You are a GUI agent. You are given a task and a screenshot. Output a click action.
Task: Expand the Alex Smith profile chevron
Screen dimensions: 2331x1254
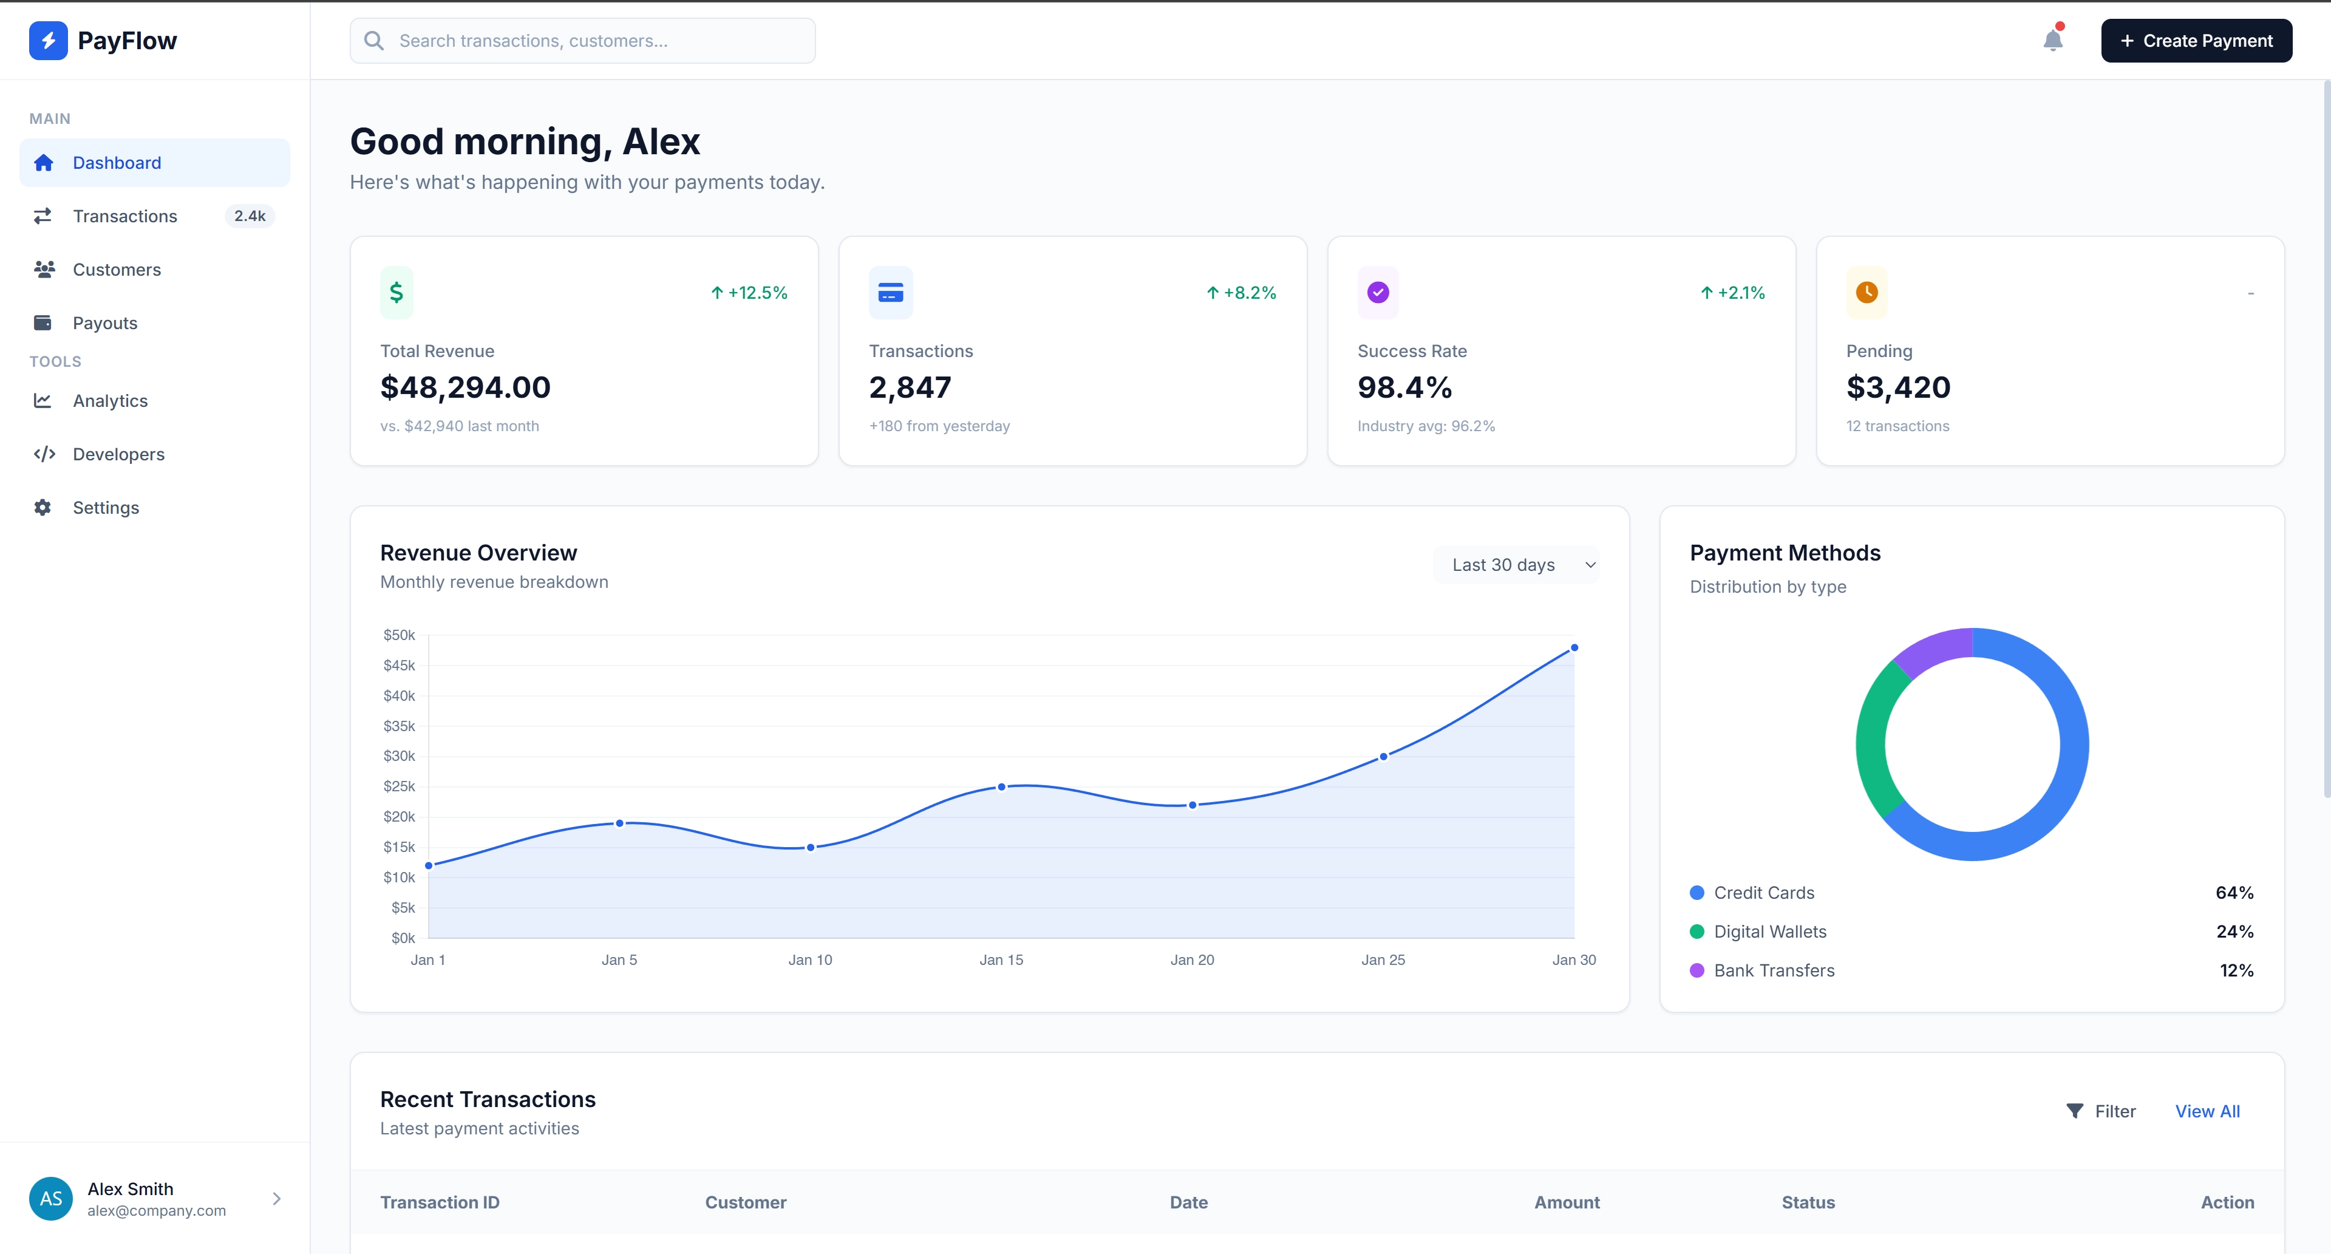(x=276, y=1198)
